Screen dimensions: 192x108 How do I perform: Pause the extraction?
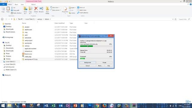[x=104, y=63]
